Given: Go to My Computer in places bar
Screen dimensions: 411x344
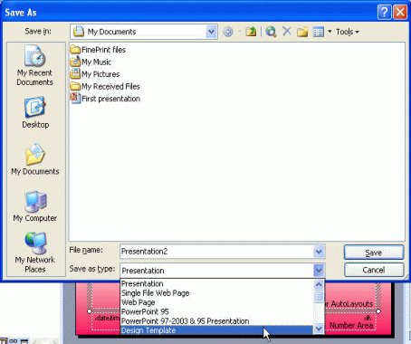Looking at the screenshot, I should pos(35,206).
